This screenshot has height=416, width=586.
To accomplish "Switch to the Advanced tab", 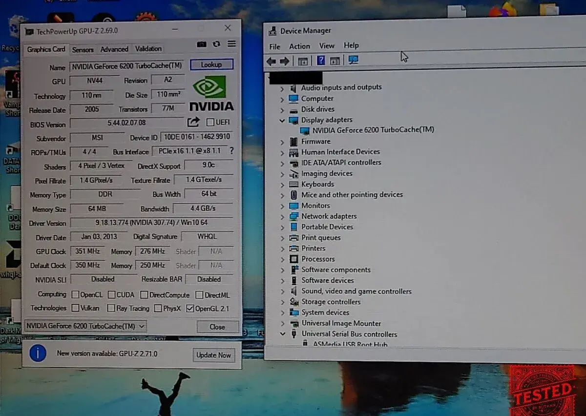I will [114, 49].
